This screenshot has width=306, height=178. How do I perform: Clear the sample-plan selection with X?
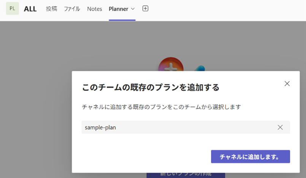click(x=280, y=127)
